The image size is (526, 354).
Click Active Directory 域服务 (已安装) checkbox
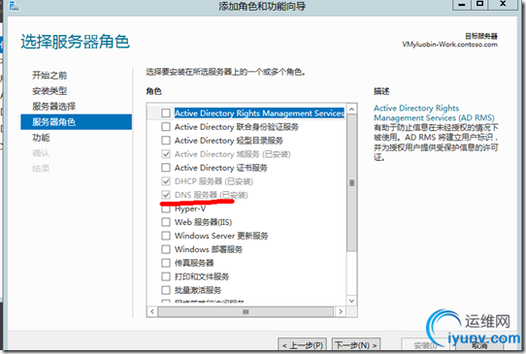click(166, 154)
